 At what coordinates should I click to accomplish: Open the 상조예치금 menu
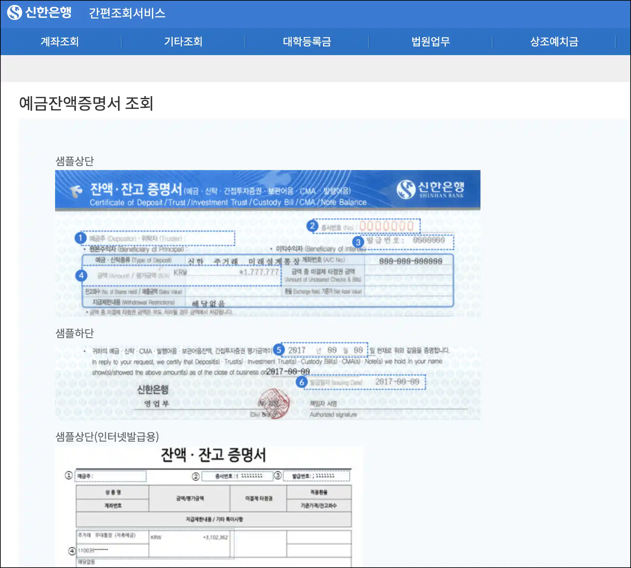tap(554, 41)
